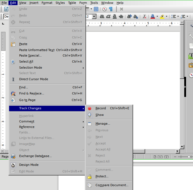Viewport: 193px width, 190px height.
Task: Choose Select All menu entry
Action: (47, 62)
